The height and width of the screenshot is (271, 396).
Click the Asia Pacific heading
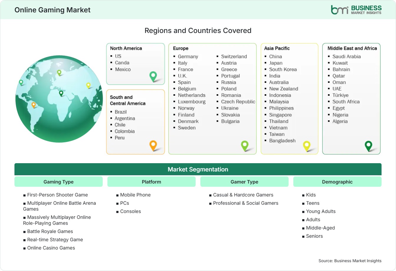click(277, 48)
